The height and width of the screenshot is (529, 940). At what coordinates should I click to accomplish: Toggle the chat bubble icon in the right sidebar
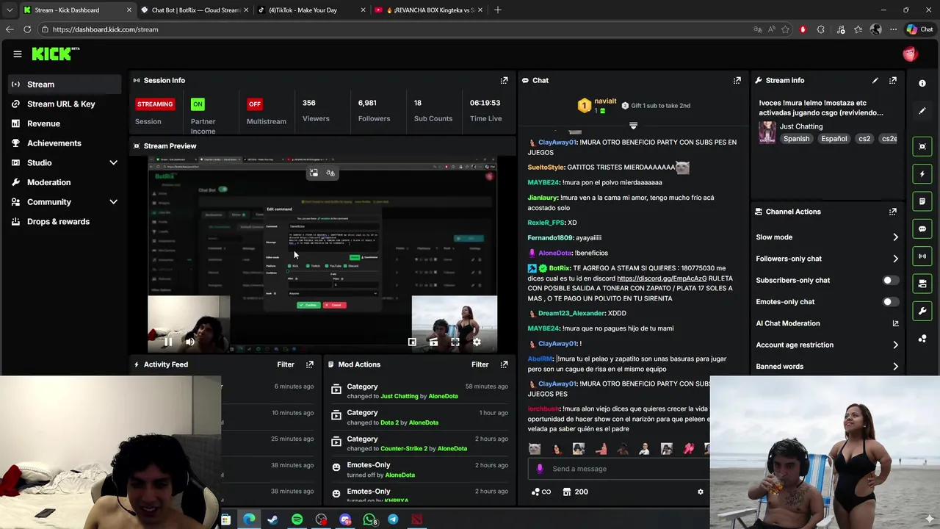[922, 228]
